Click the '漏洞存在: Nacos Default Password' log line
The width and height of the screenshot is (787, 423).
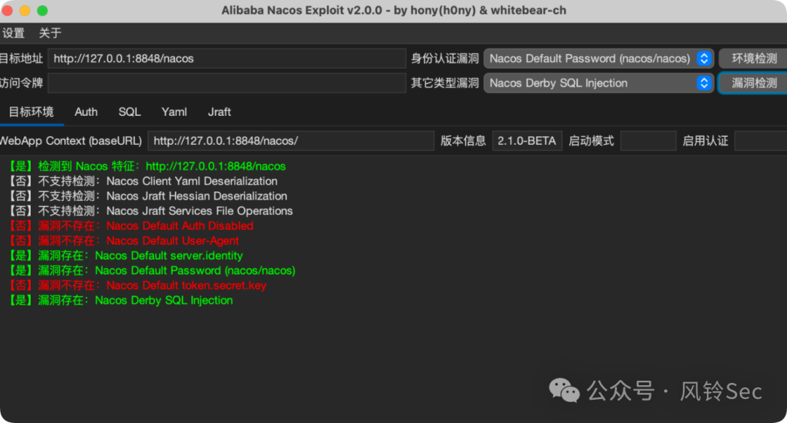(152, 271)
